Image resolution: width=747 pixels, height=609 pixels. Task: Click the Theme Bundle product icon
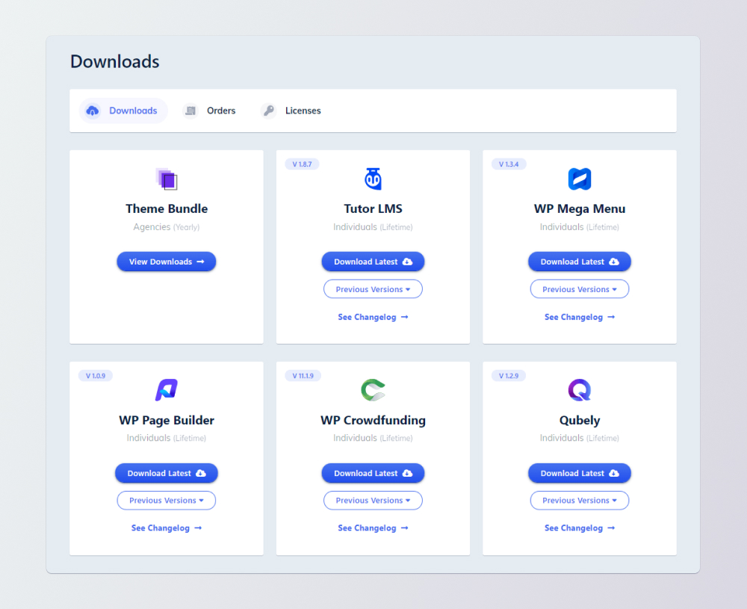click(167, 179)
